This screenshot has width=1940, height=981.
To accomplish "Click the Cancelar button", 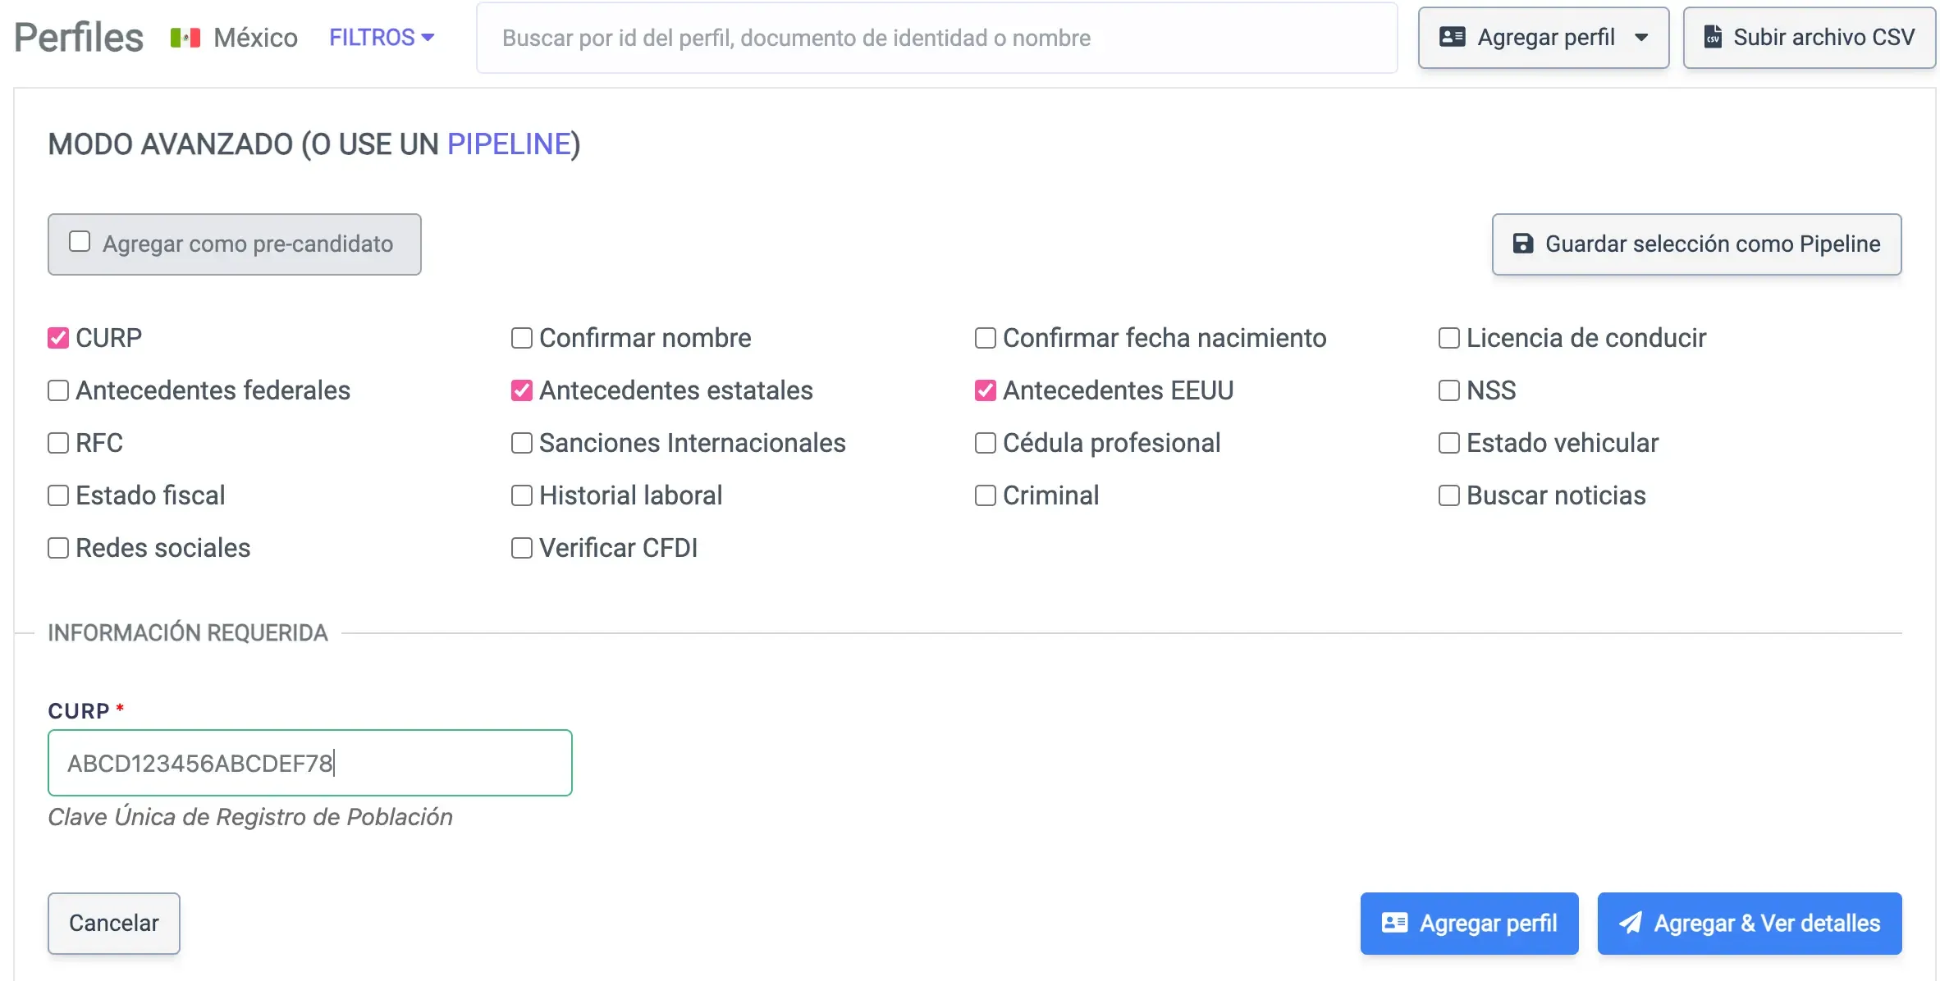I will click(113, 923).
